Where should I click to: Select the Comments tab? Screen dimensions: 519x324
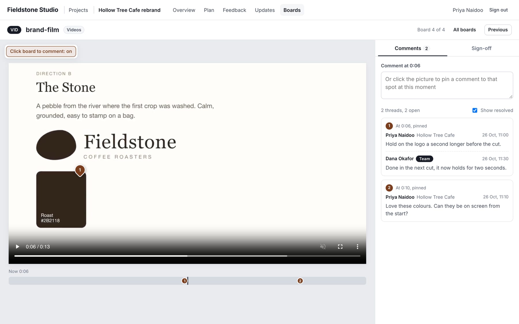[413, 48]
